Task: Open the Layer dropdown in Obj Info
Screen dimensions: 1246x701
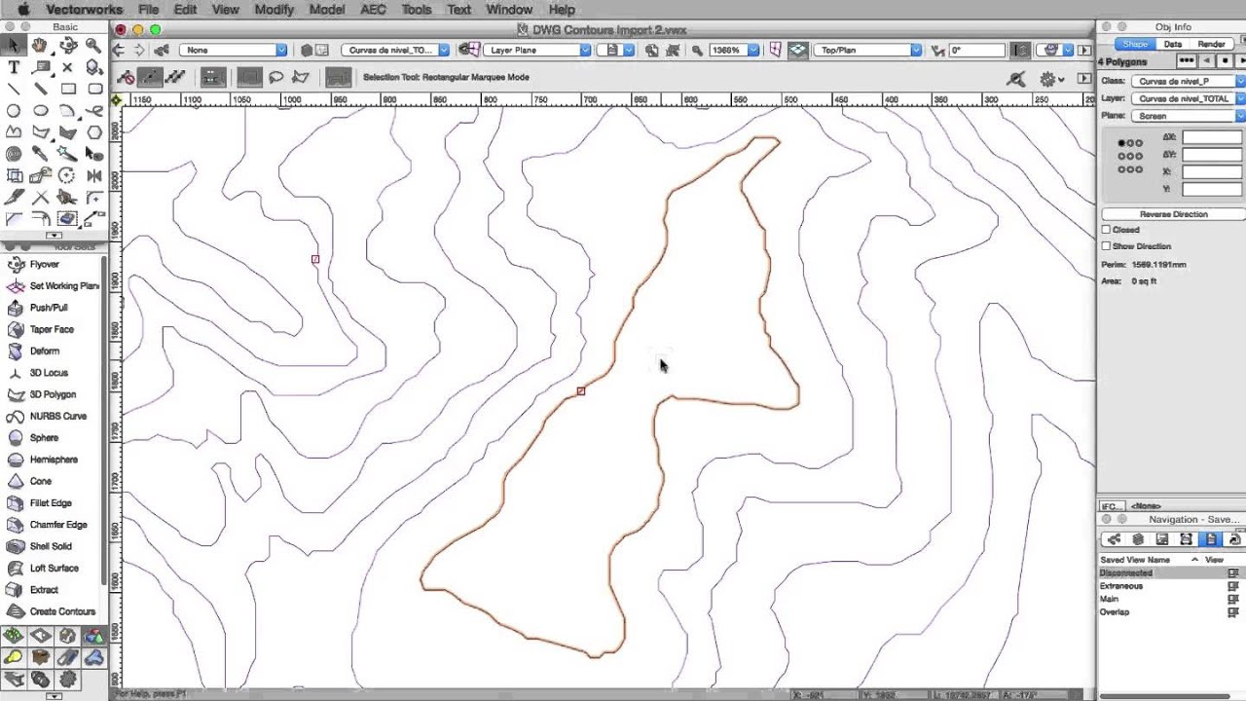Action: click(x=1188, y=98)
